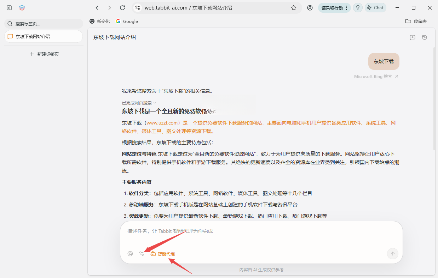438x278 pixels.
Task: Click the Tabbit logo icon
Action: point(22,8)
